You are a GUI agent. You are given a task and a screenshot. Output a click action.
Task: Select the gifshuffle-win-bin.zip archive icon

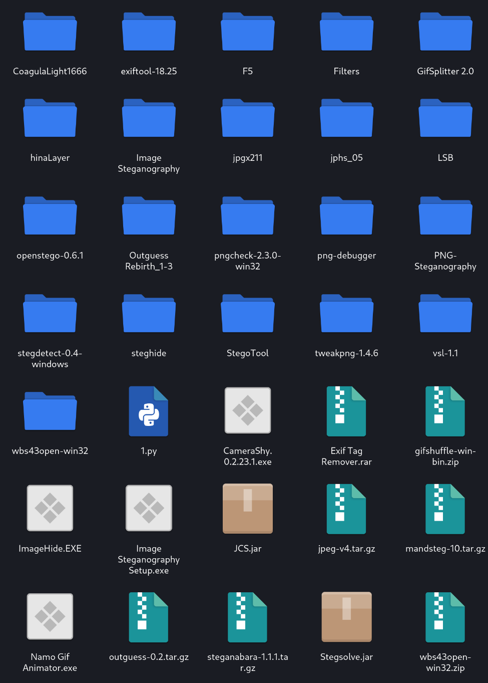[445, 411]
